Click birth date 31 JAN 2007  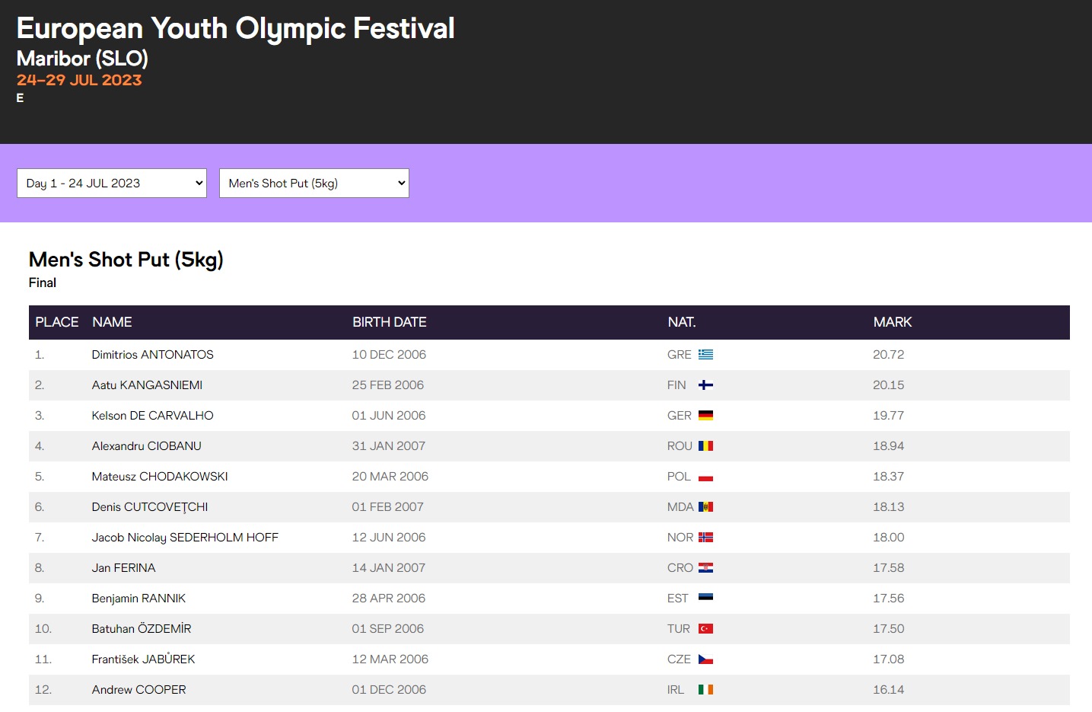[x=389, y=445]
